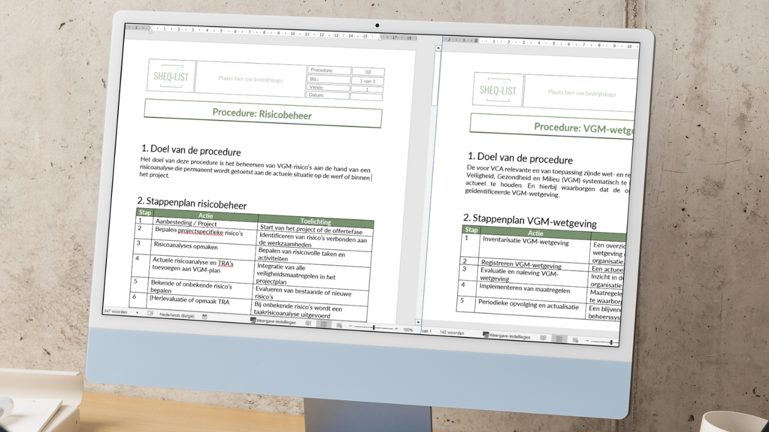
Task: Click the SHEQ-LIST logo in Risicobeheer document
Action: click(x=171, y=76)
